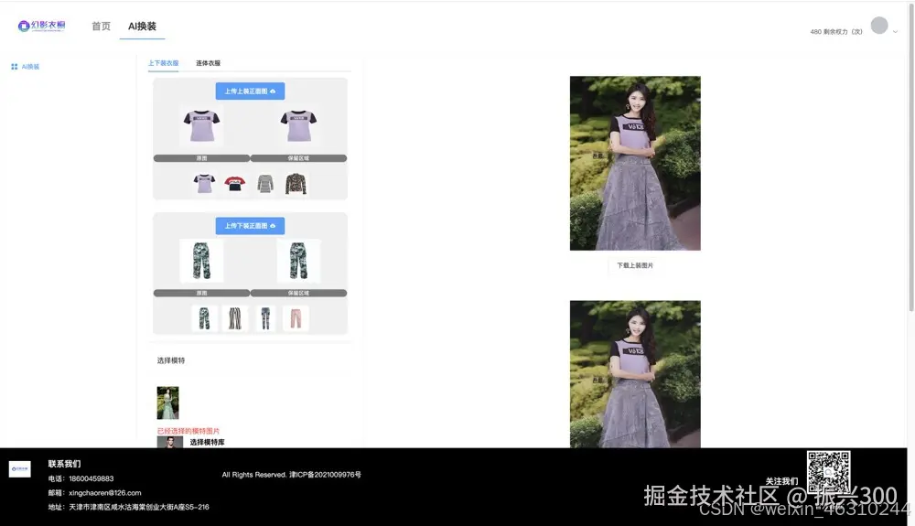Click the model library thumbnail beside 选择模特库
Viewport: 915px width, 526px height.
(170, 442)
